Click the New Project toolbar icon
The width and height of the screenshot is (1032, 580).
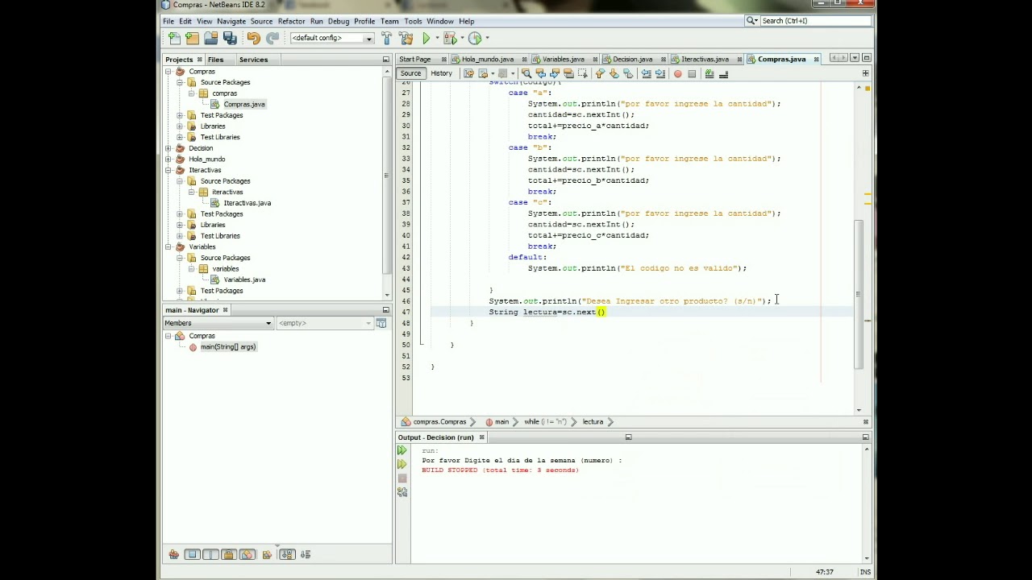(x=192, y=38)
